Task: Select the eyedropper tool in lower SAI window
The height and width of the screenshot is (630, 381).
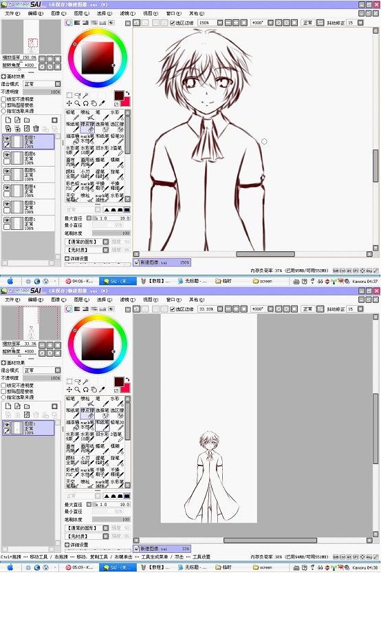Action: click(102, 390)
